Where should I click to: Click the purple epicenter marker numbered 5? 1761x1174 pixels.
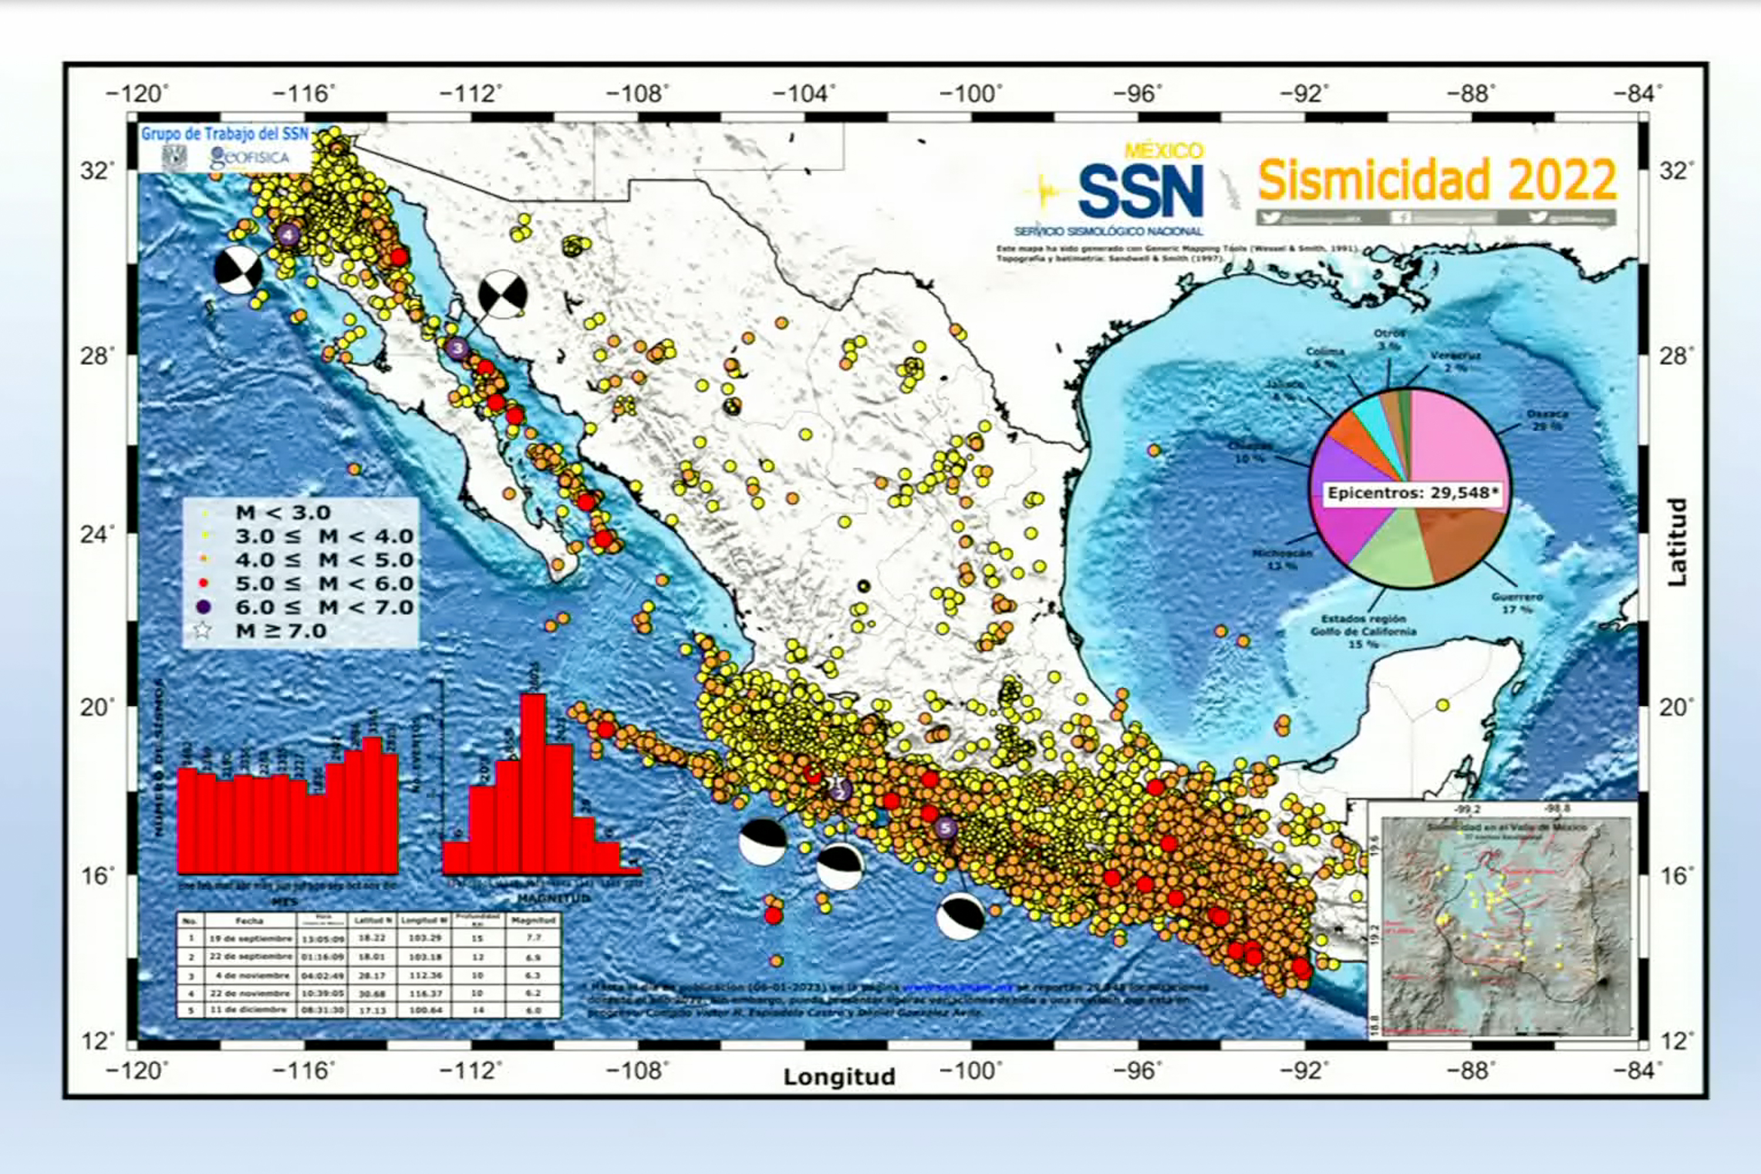click(946, 828)
